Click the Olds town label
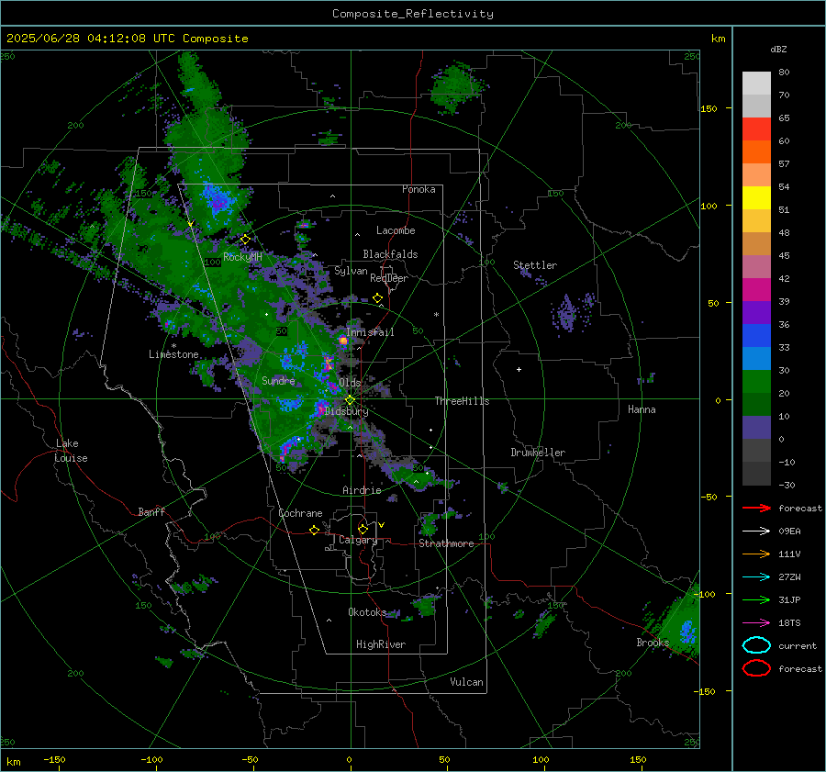Image resolution: width=826 pixels, height=772 pixels. pyautogui.click(x=350, y=382)
